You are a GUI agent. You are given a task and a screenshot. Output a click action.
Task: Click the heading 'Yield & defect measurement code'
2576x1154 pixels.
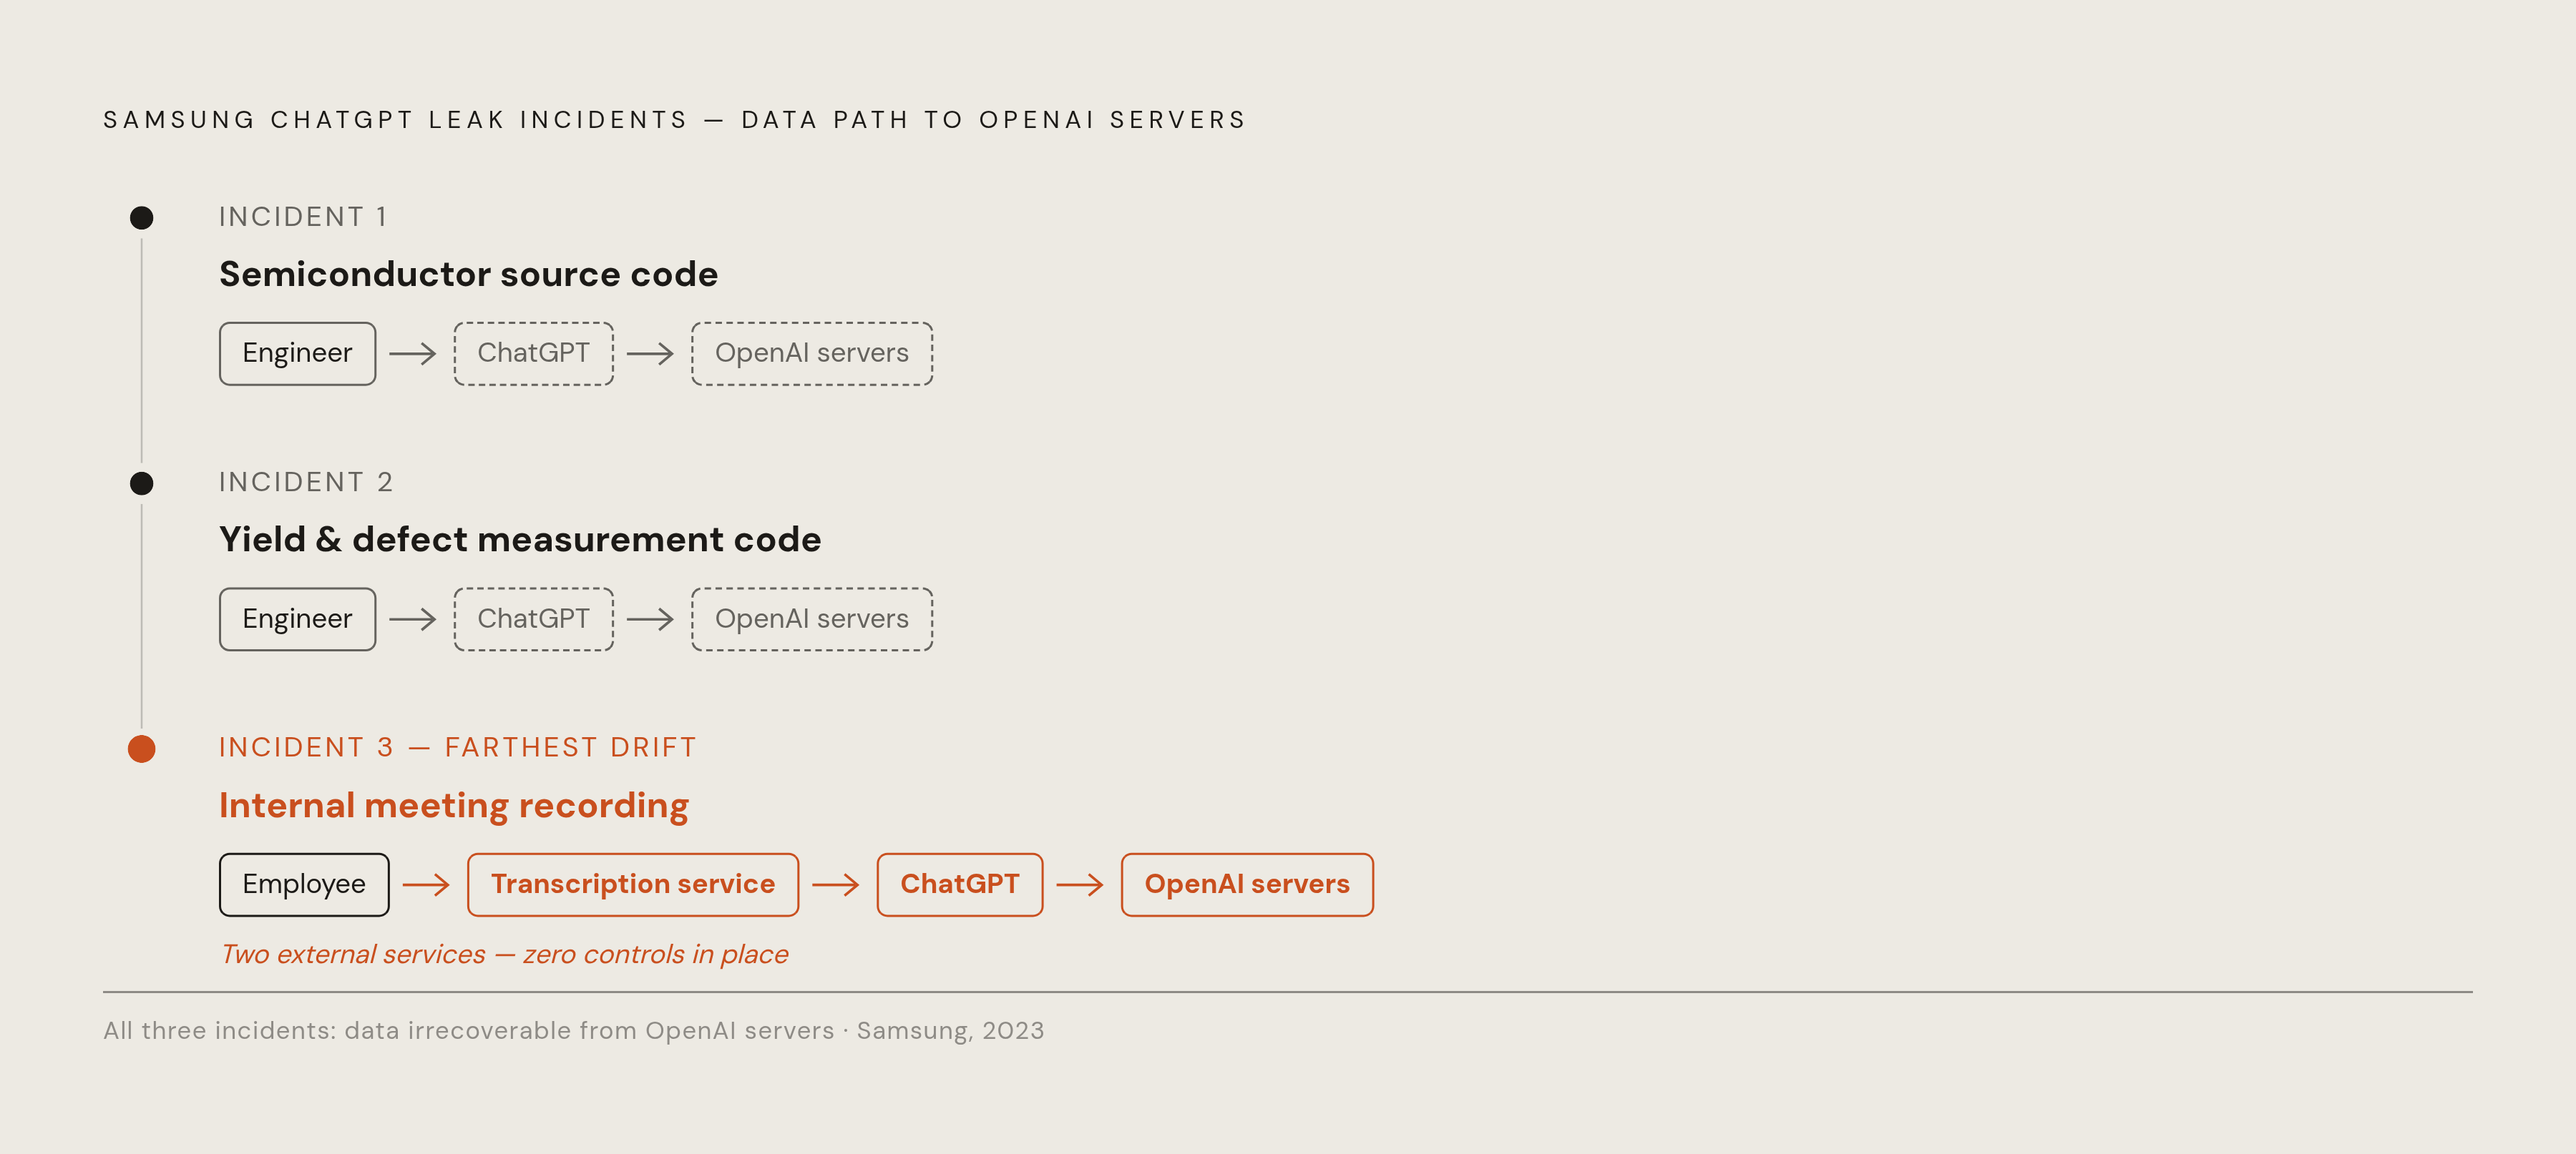click(520, 540)
